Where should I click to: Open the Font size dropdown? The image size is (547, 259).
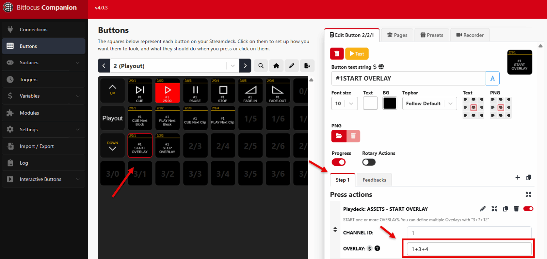[x=344, y=103]
